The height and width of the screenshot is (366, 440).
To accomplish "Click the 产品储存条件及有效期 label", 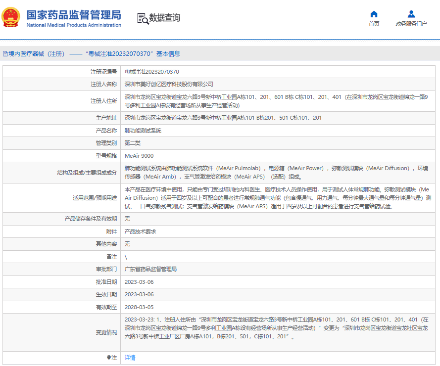I will click(91, 219).
